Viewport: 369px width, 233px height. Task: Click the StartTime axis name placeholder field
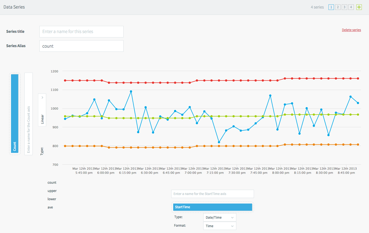click(212, 194)
